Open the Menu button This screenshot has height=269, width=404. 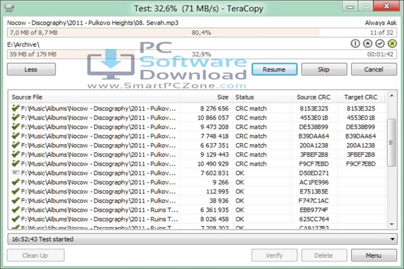click(x=374, y=256)
